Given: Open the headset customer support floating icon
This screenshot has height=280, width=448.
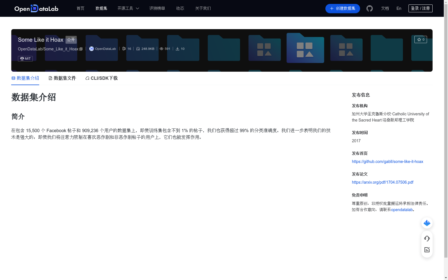Looking at the screenshot, I should (x=427, y=239).
